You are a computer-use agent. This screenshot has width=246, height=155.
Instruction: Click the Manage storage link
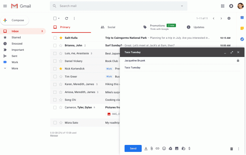coord(54,136)
